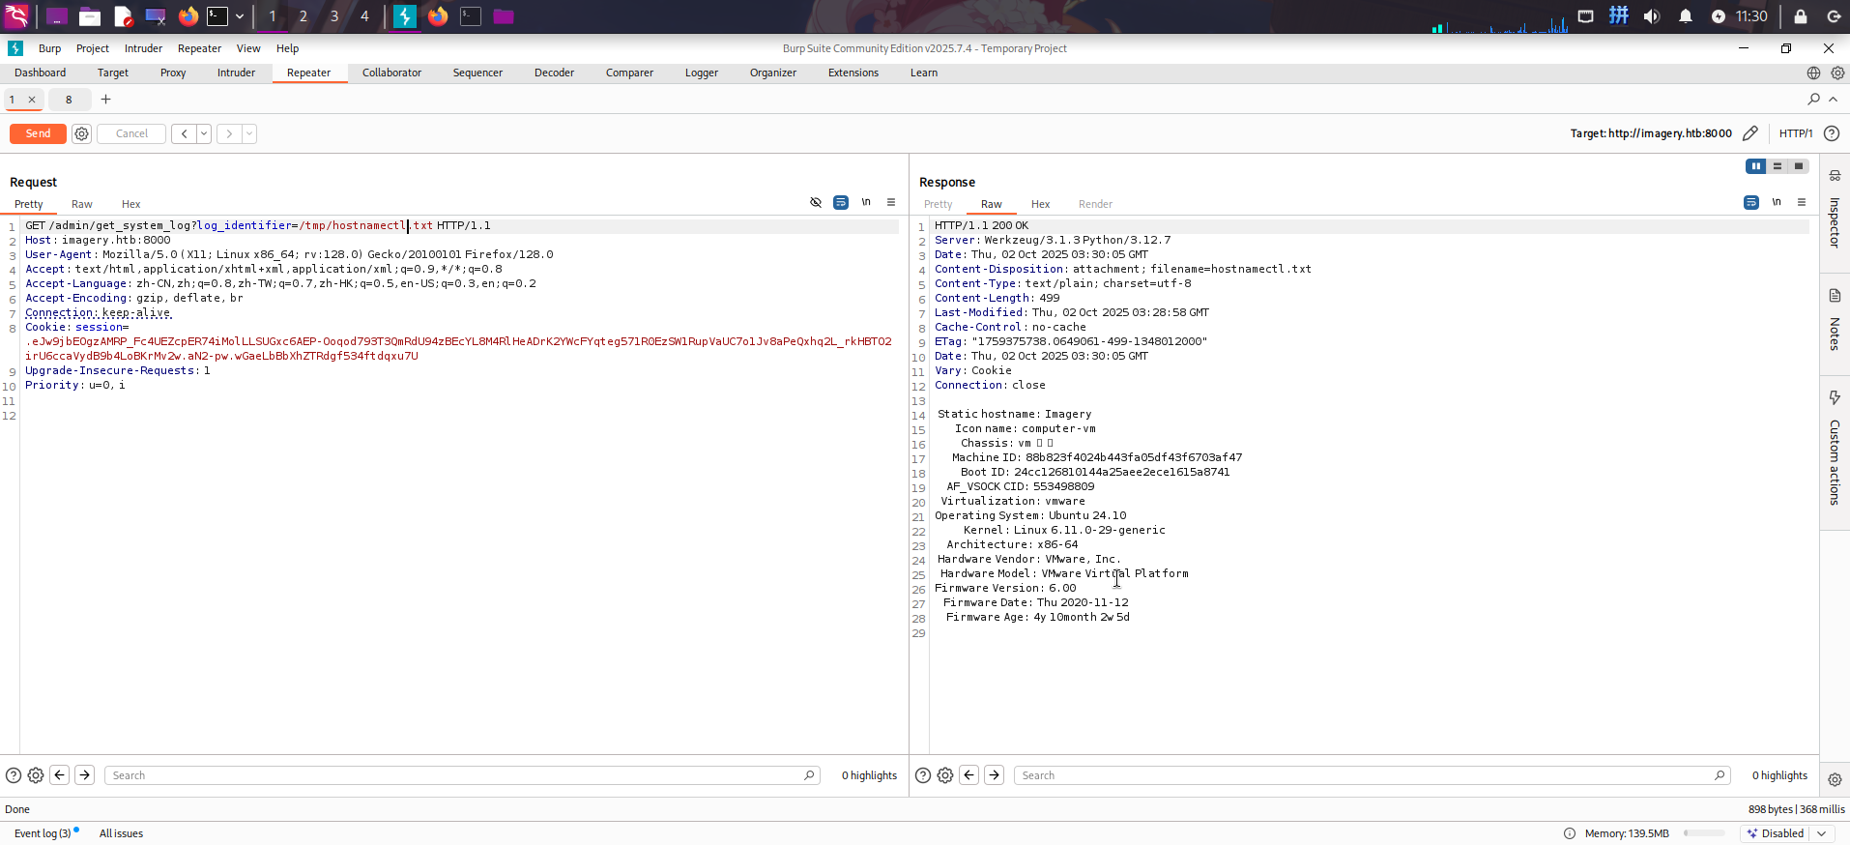Image resolution: width=1850 pixels, height=845 pixels.
Task: Open Kali applications menu
Action: tap(16, 16)
